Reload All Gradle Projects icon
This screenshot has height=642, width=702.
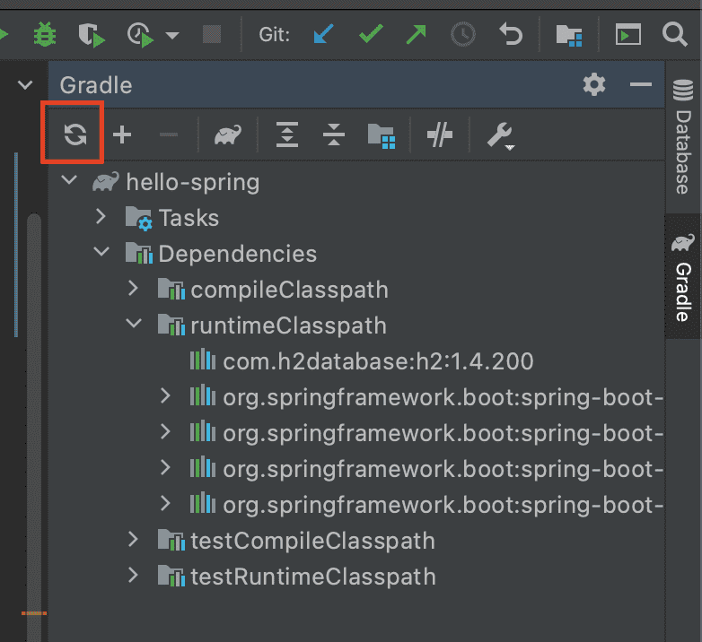(x=75, y=134)
